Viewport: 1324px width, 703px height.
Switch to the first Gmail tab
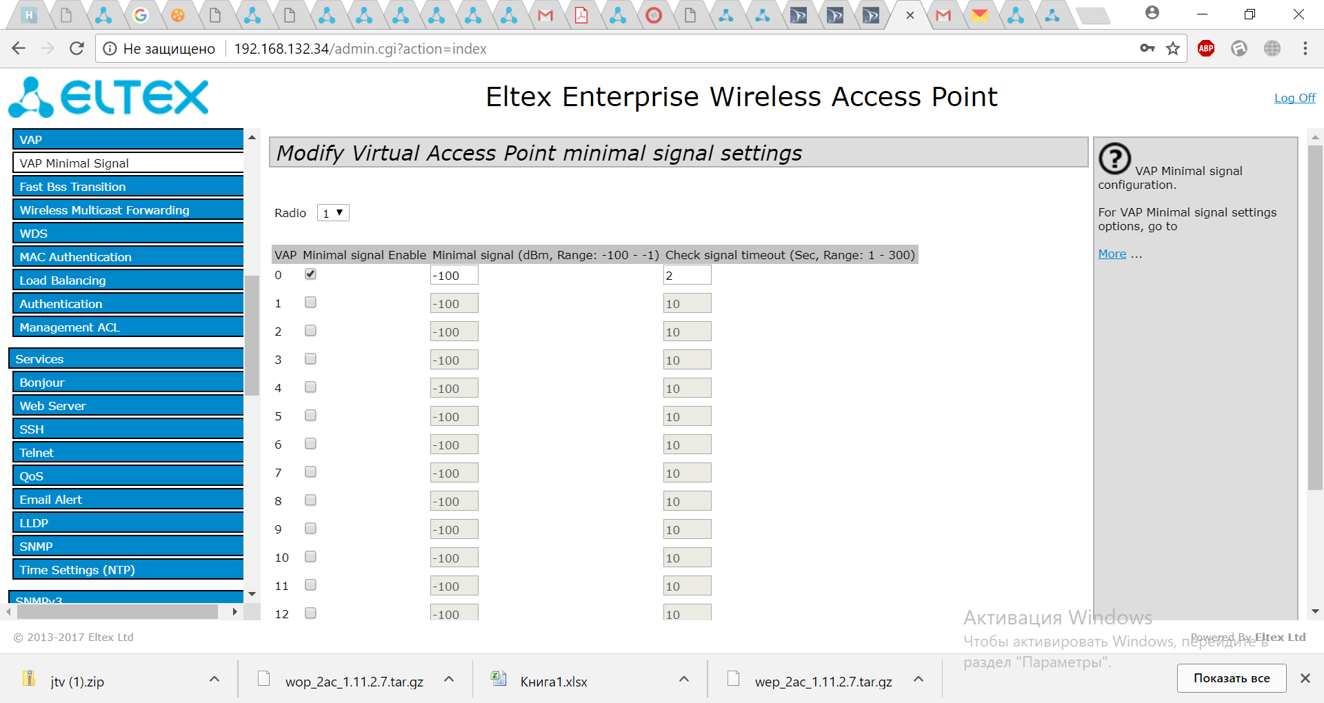click(545, 15)
